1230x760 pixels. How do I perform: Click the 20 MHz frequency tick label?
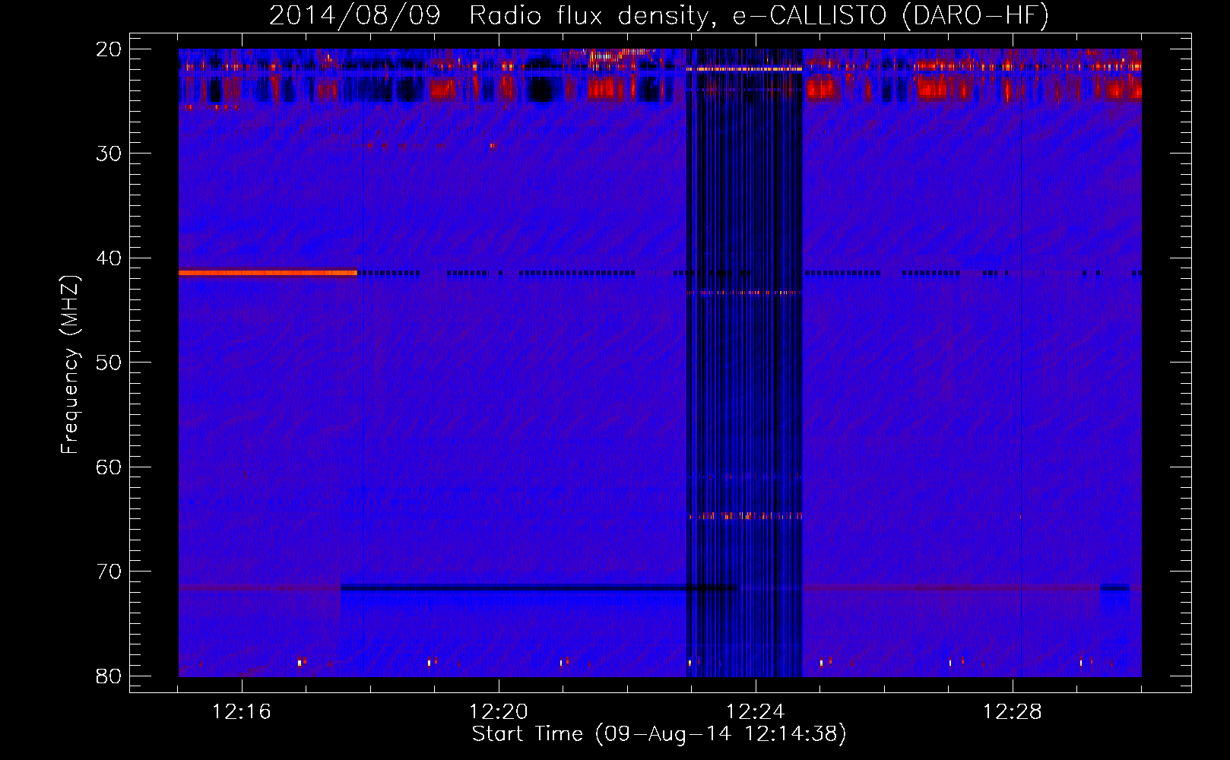pyautogui.click(x=109, y=49)
